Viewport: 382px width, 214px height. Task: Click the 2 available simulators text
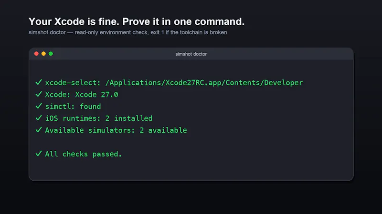coord(163,130)
